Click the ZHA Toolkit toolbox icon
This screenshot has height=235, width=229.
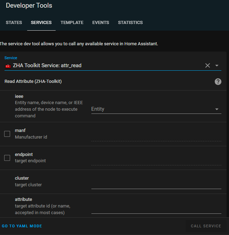pyautogui.click(x=8, y=66)
